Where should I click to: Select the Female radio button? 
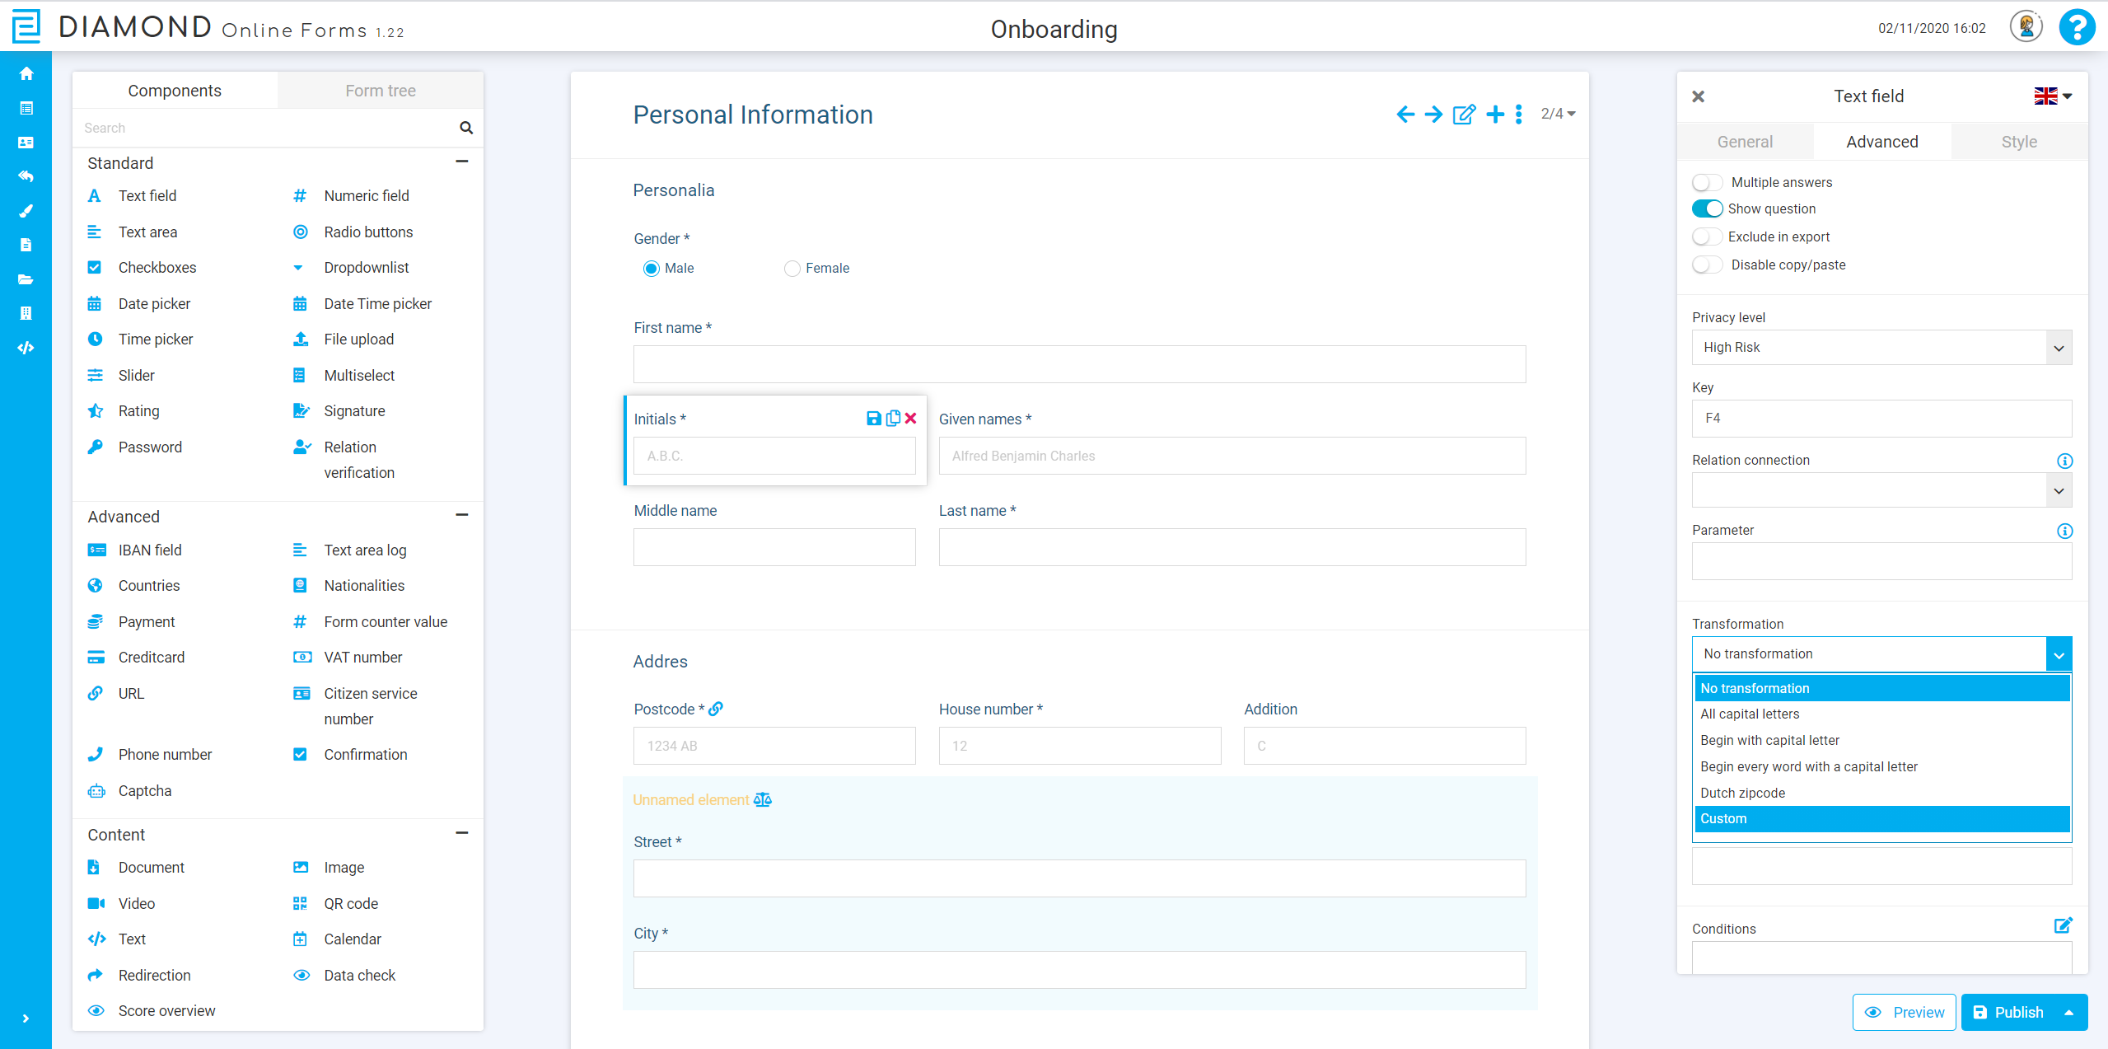792,269
